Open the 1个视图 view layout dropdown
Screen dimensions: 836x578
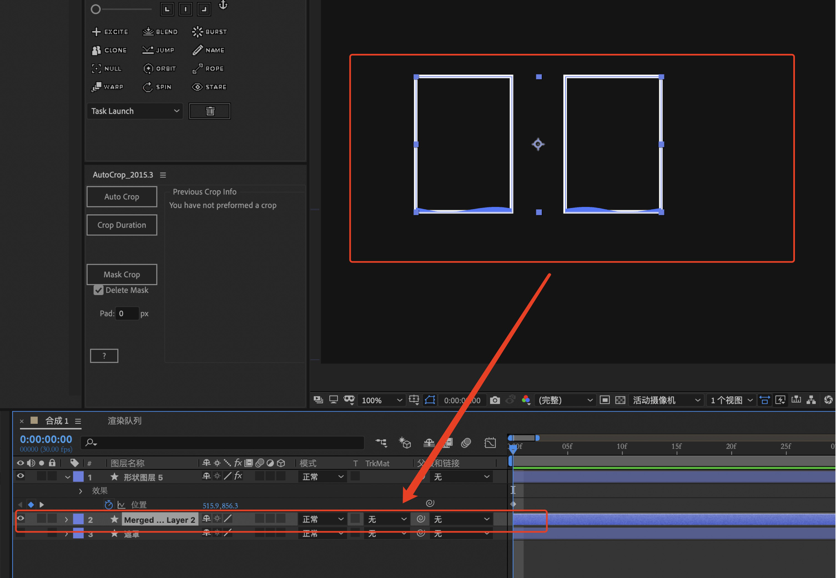[732, 400]
